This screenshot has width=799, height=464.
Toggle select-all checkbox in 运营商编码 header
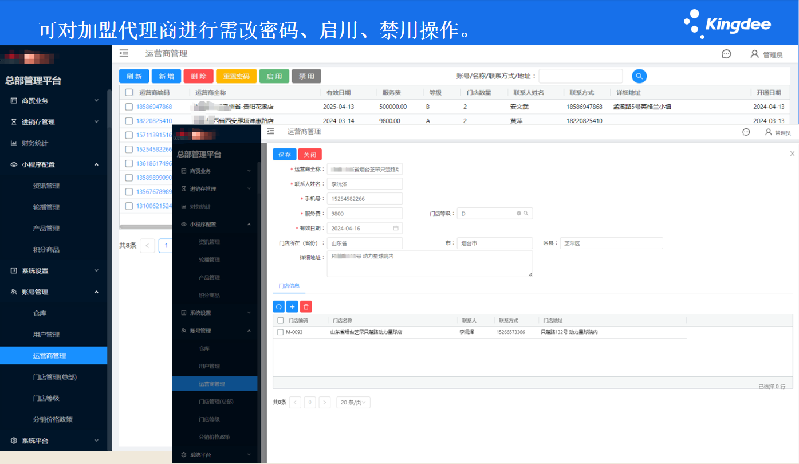(129, 92)
